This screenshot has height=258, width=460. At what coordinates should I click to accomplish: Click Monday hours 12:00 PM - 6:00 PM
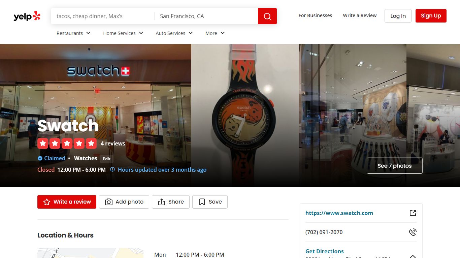pyautogui.click(x=200, y=255)
